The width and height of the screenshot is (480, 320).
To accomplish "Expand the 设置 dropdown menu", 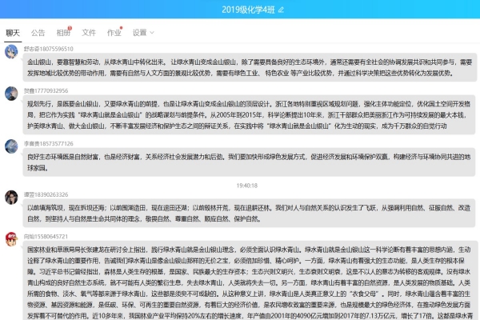I will (x=143, y=33).
